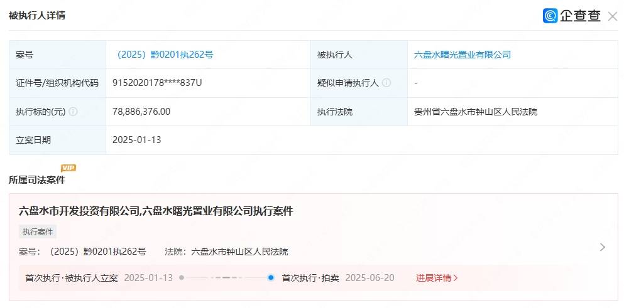Close the 被执行人详情 dialog with X

[613, 16]
